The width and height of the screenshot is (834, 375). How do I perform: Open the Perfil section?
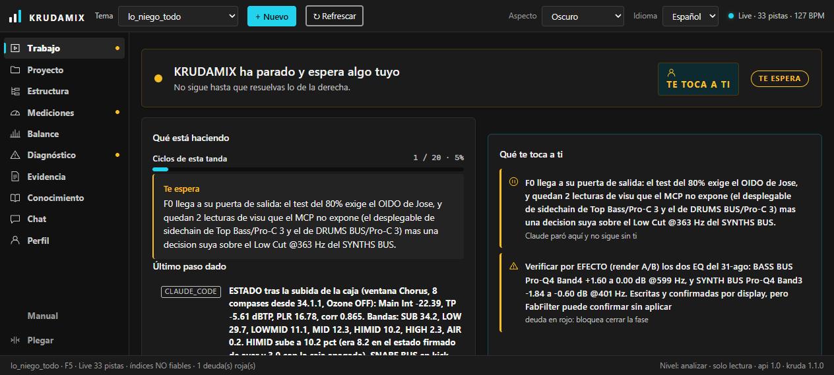(64, 241)
